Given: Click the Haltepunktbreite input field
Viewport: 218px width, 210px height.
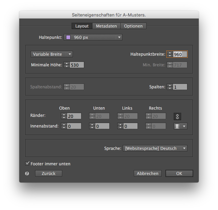Looking at the screenshot, I should [x=180, y=54].
